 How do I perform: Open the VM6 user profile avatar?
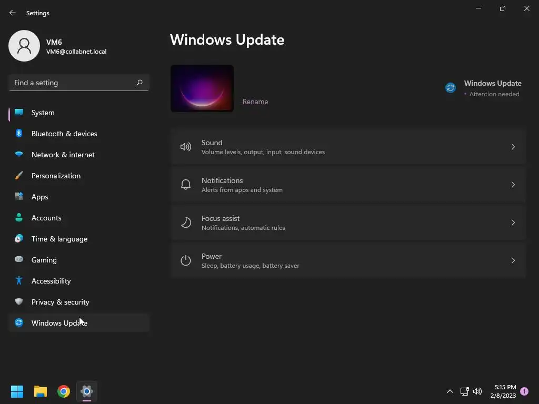point(24,46)
